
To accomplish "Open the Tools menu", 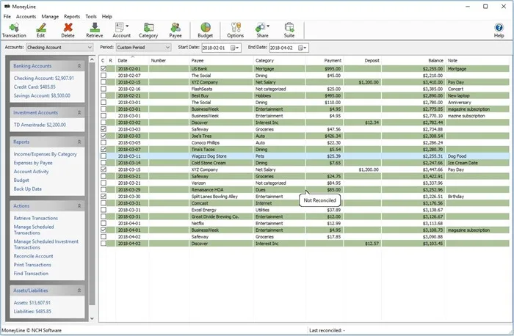I will pyautogui.click(x=91, y=16).
